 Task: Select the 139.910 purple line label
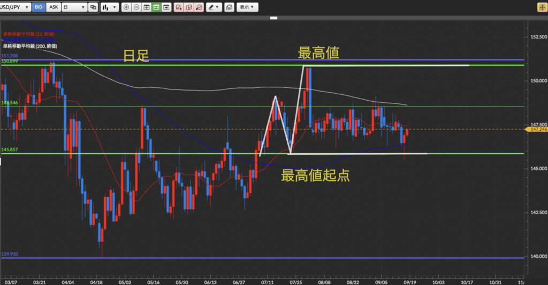(x=10, y=254)
